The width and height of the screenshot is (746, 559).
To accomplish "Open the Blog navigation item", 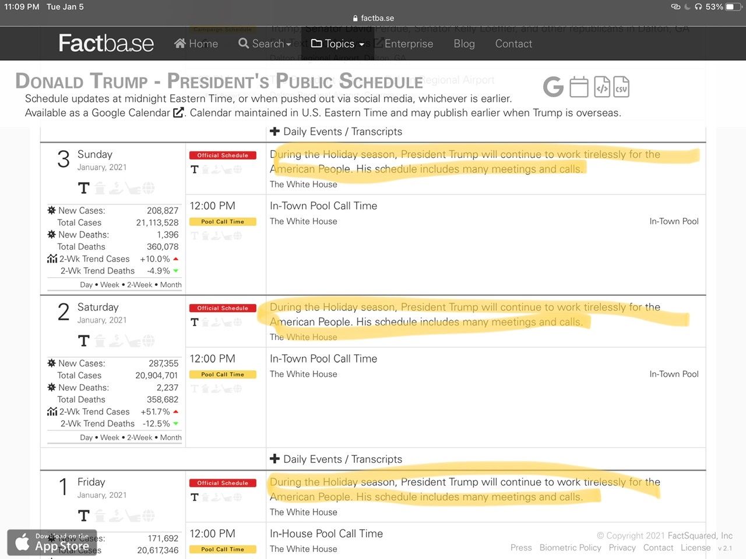I will tap(464, 44).
